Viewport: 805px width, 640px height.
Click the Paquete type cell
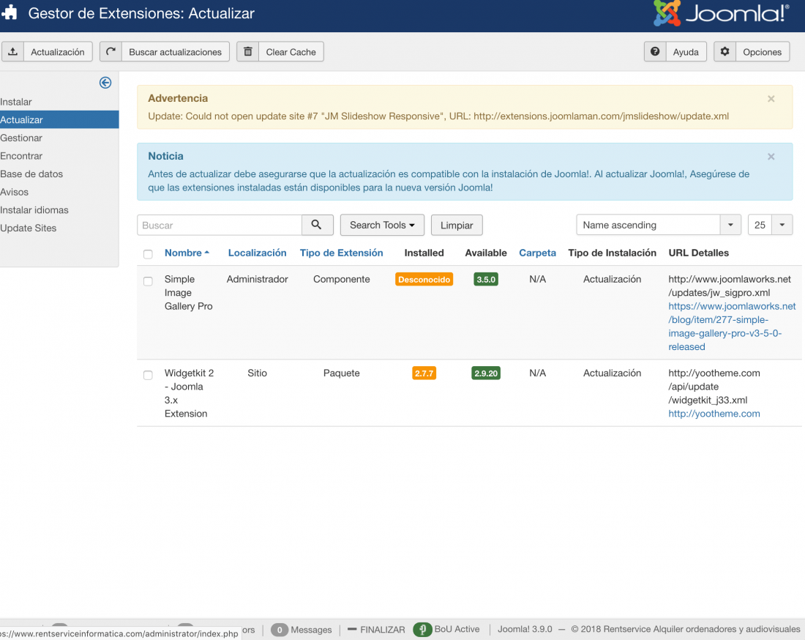pyautogui.click(x=342, y=373)
